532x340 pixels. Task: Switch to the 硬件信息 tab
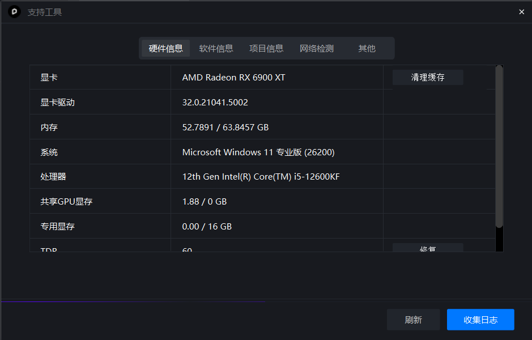(x=165, y=49)
